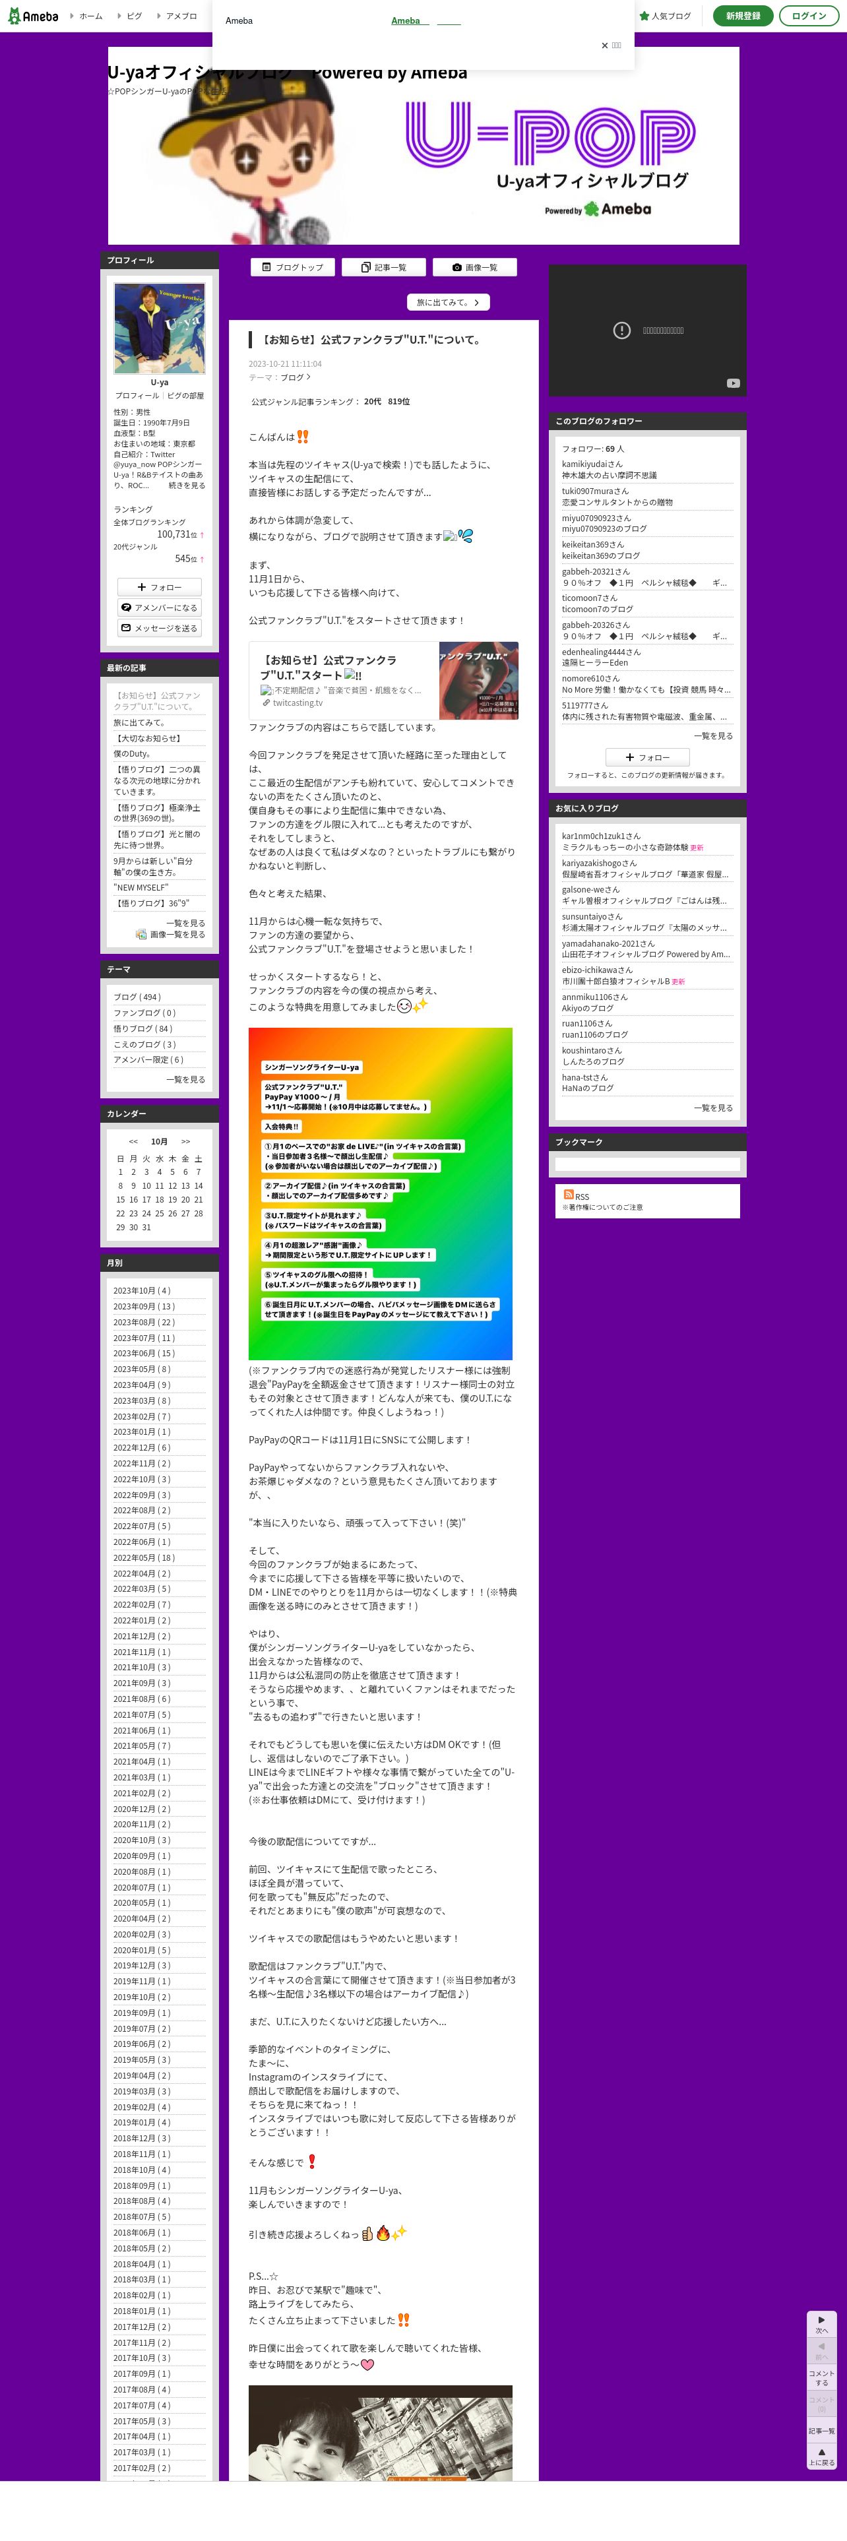Go to next month in calendar
The image size is (847, 2541).
pos(185,1141)
